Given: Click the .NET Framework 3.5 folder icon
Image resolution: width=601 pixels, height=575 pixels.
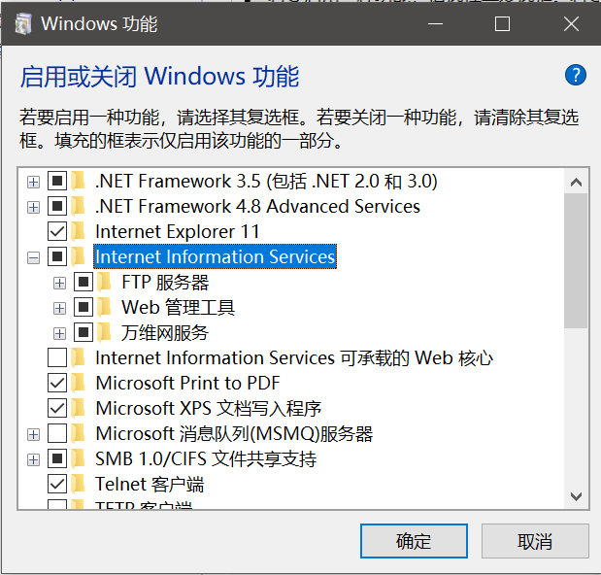Looking at the screenshot, I should (79, 182).
